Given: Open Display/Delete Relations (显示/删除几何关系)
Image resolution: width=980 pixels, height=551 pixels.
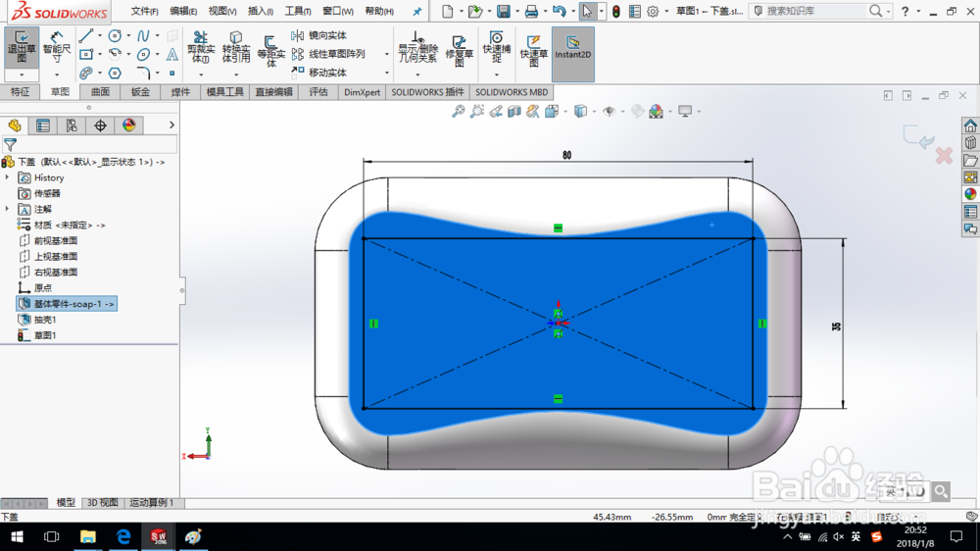Looking at the screenshot, I should pyautogui.click(x=417, y=47).
